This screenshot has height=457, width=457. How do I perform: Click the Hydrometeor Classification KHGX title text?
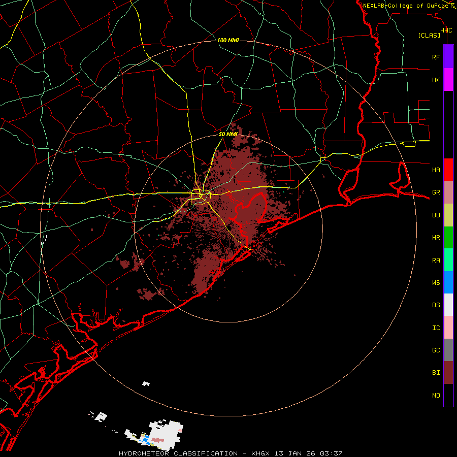tap(231, 453)
